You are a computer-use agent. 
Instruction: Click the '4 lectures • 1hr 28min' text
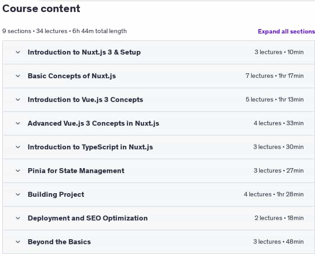point(274,194)
